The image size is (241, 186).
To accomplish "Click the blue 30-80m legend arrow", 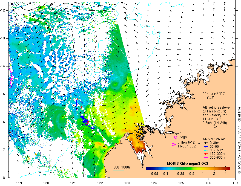I will coord(206,147).
